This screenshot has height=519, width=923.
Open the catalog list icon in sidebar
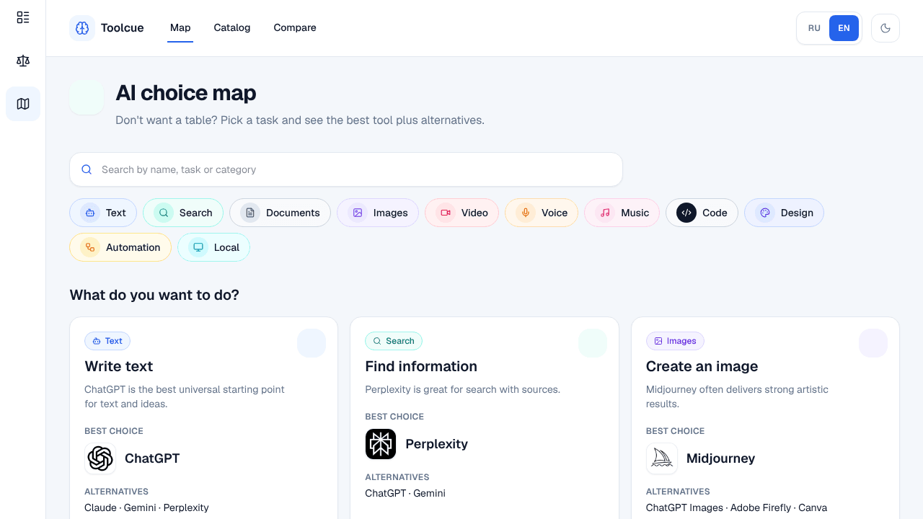[23, 17]
